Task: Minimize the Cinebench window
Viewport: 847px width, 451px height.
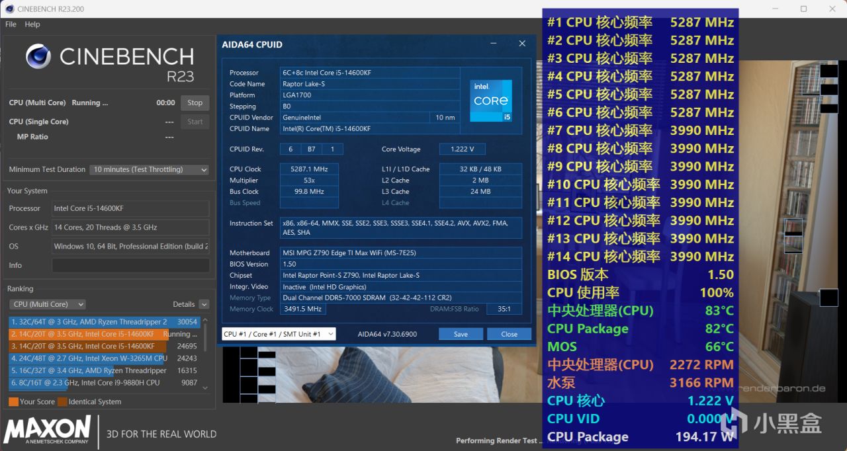Action: point(776,9)
